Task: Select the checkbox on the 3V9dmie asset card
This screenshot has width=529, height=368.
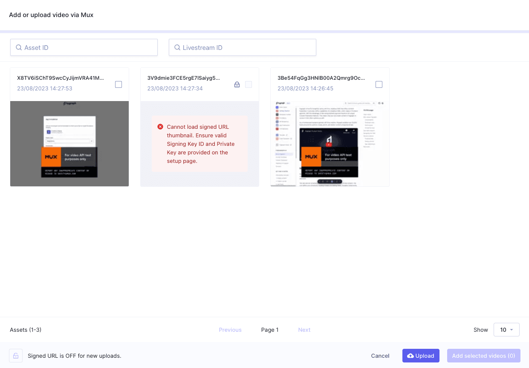Action: point(249,84)
